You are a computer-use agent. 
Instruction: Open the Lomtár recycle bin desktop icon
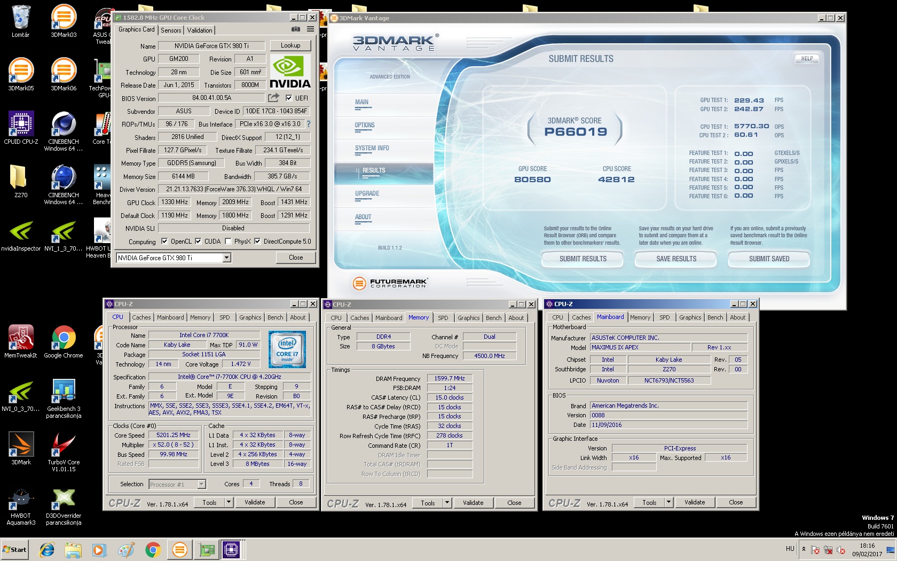[x=21, y=21]
